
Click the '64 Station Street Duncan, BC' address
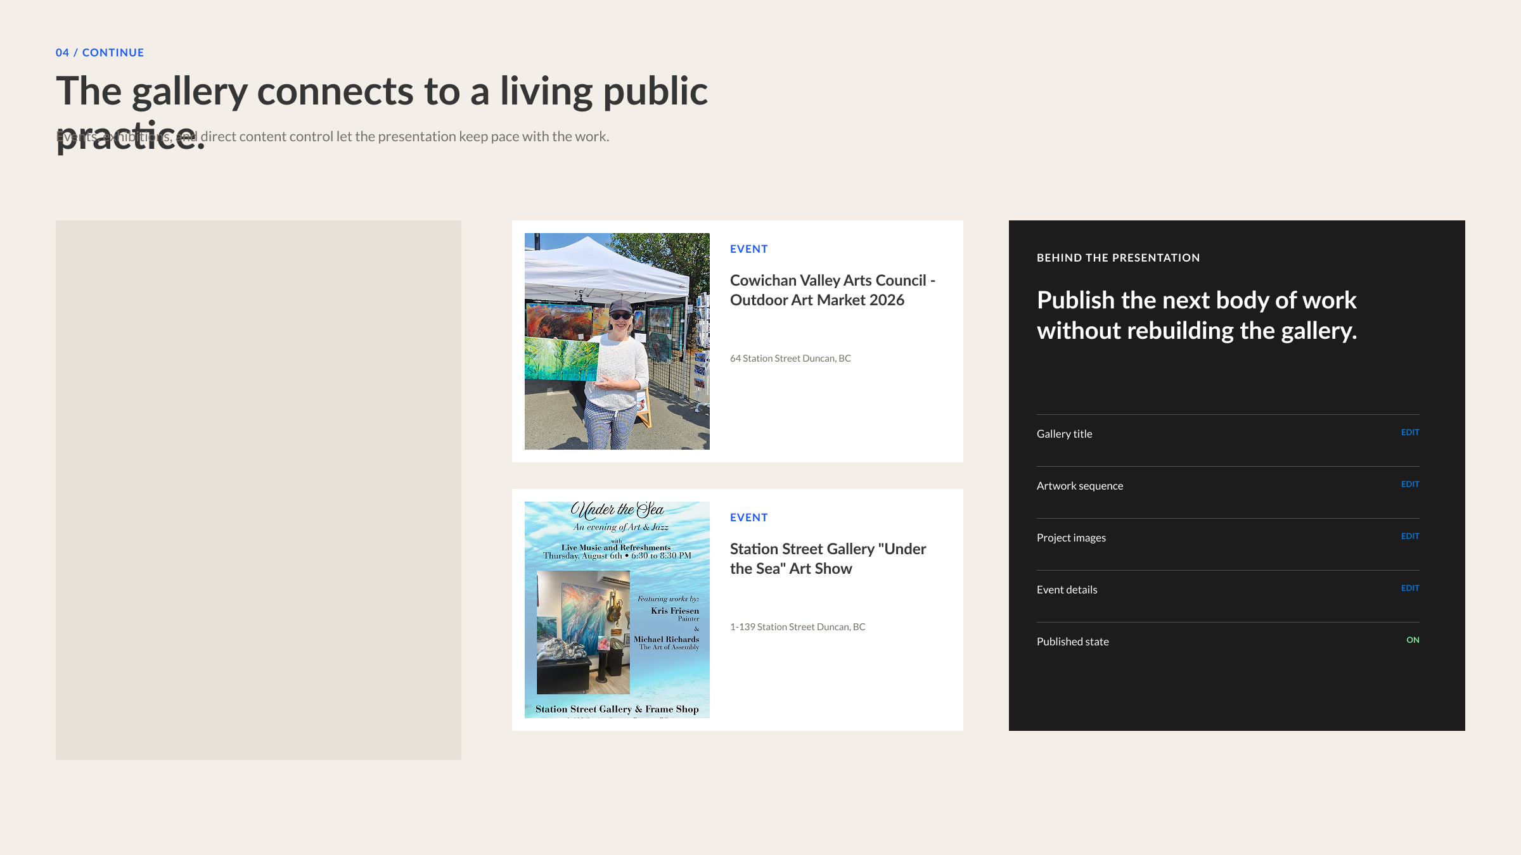coord(790,358)
